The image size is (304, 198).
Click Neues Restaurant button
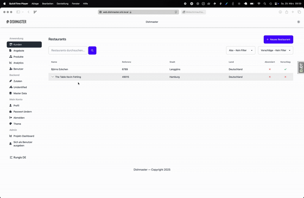(278, 39)
